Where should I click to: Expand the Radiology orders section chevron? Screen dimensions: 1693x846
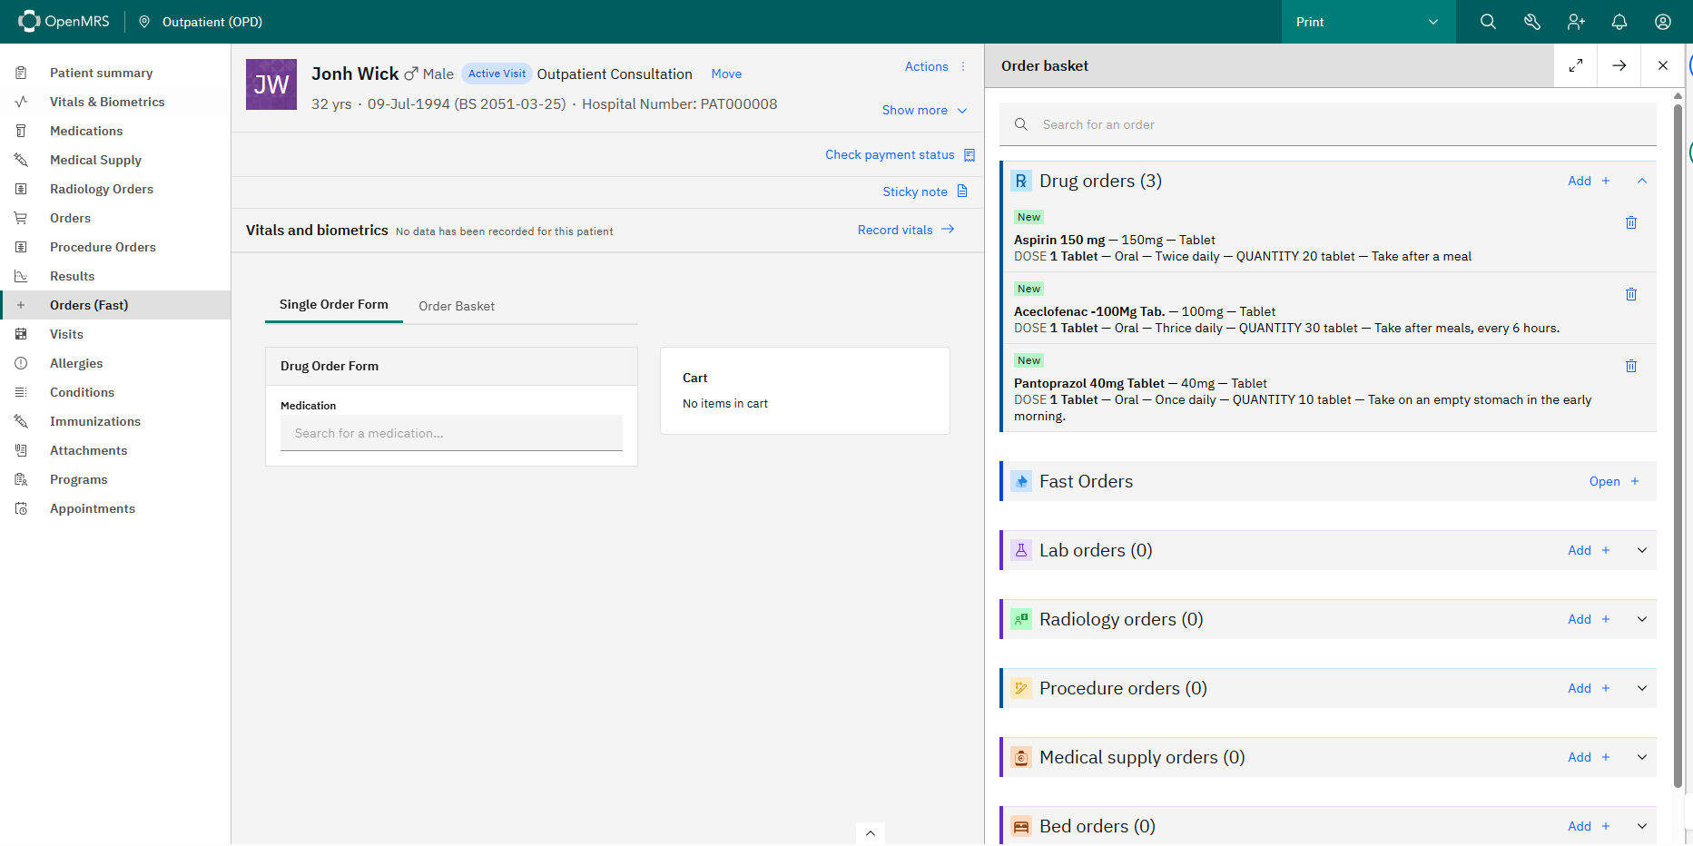(x=1642, y=619)
